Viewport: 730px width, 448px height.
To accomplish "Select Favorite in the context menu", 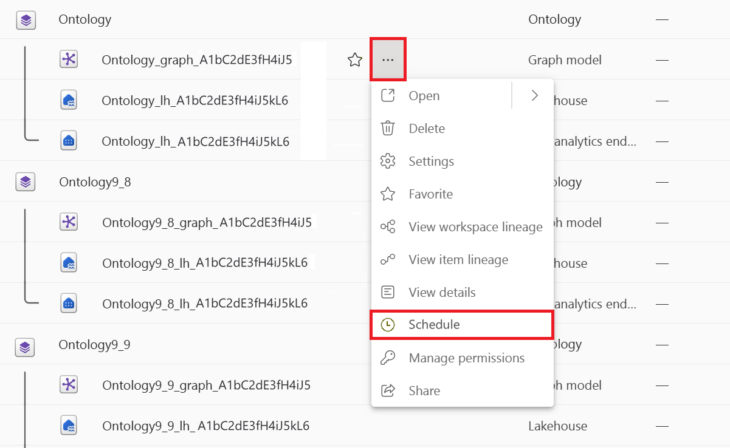I will [463, 194].
